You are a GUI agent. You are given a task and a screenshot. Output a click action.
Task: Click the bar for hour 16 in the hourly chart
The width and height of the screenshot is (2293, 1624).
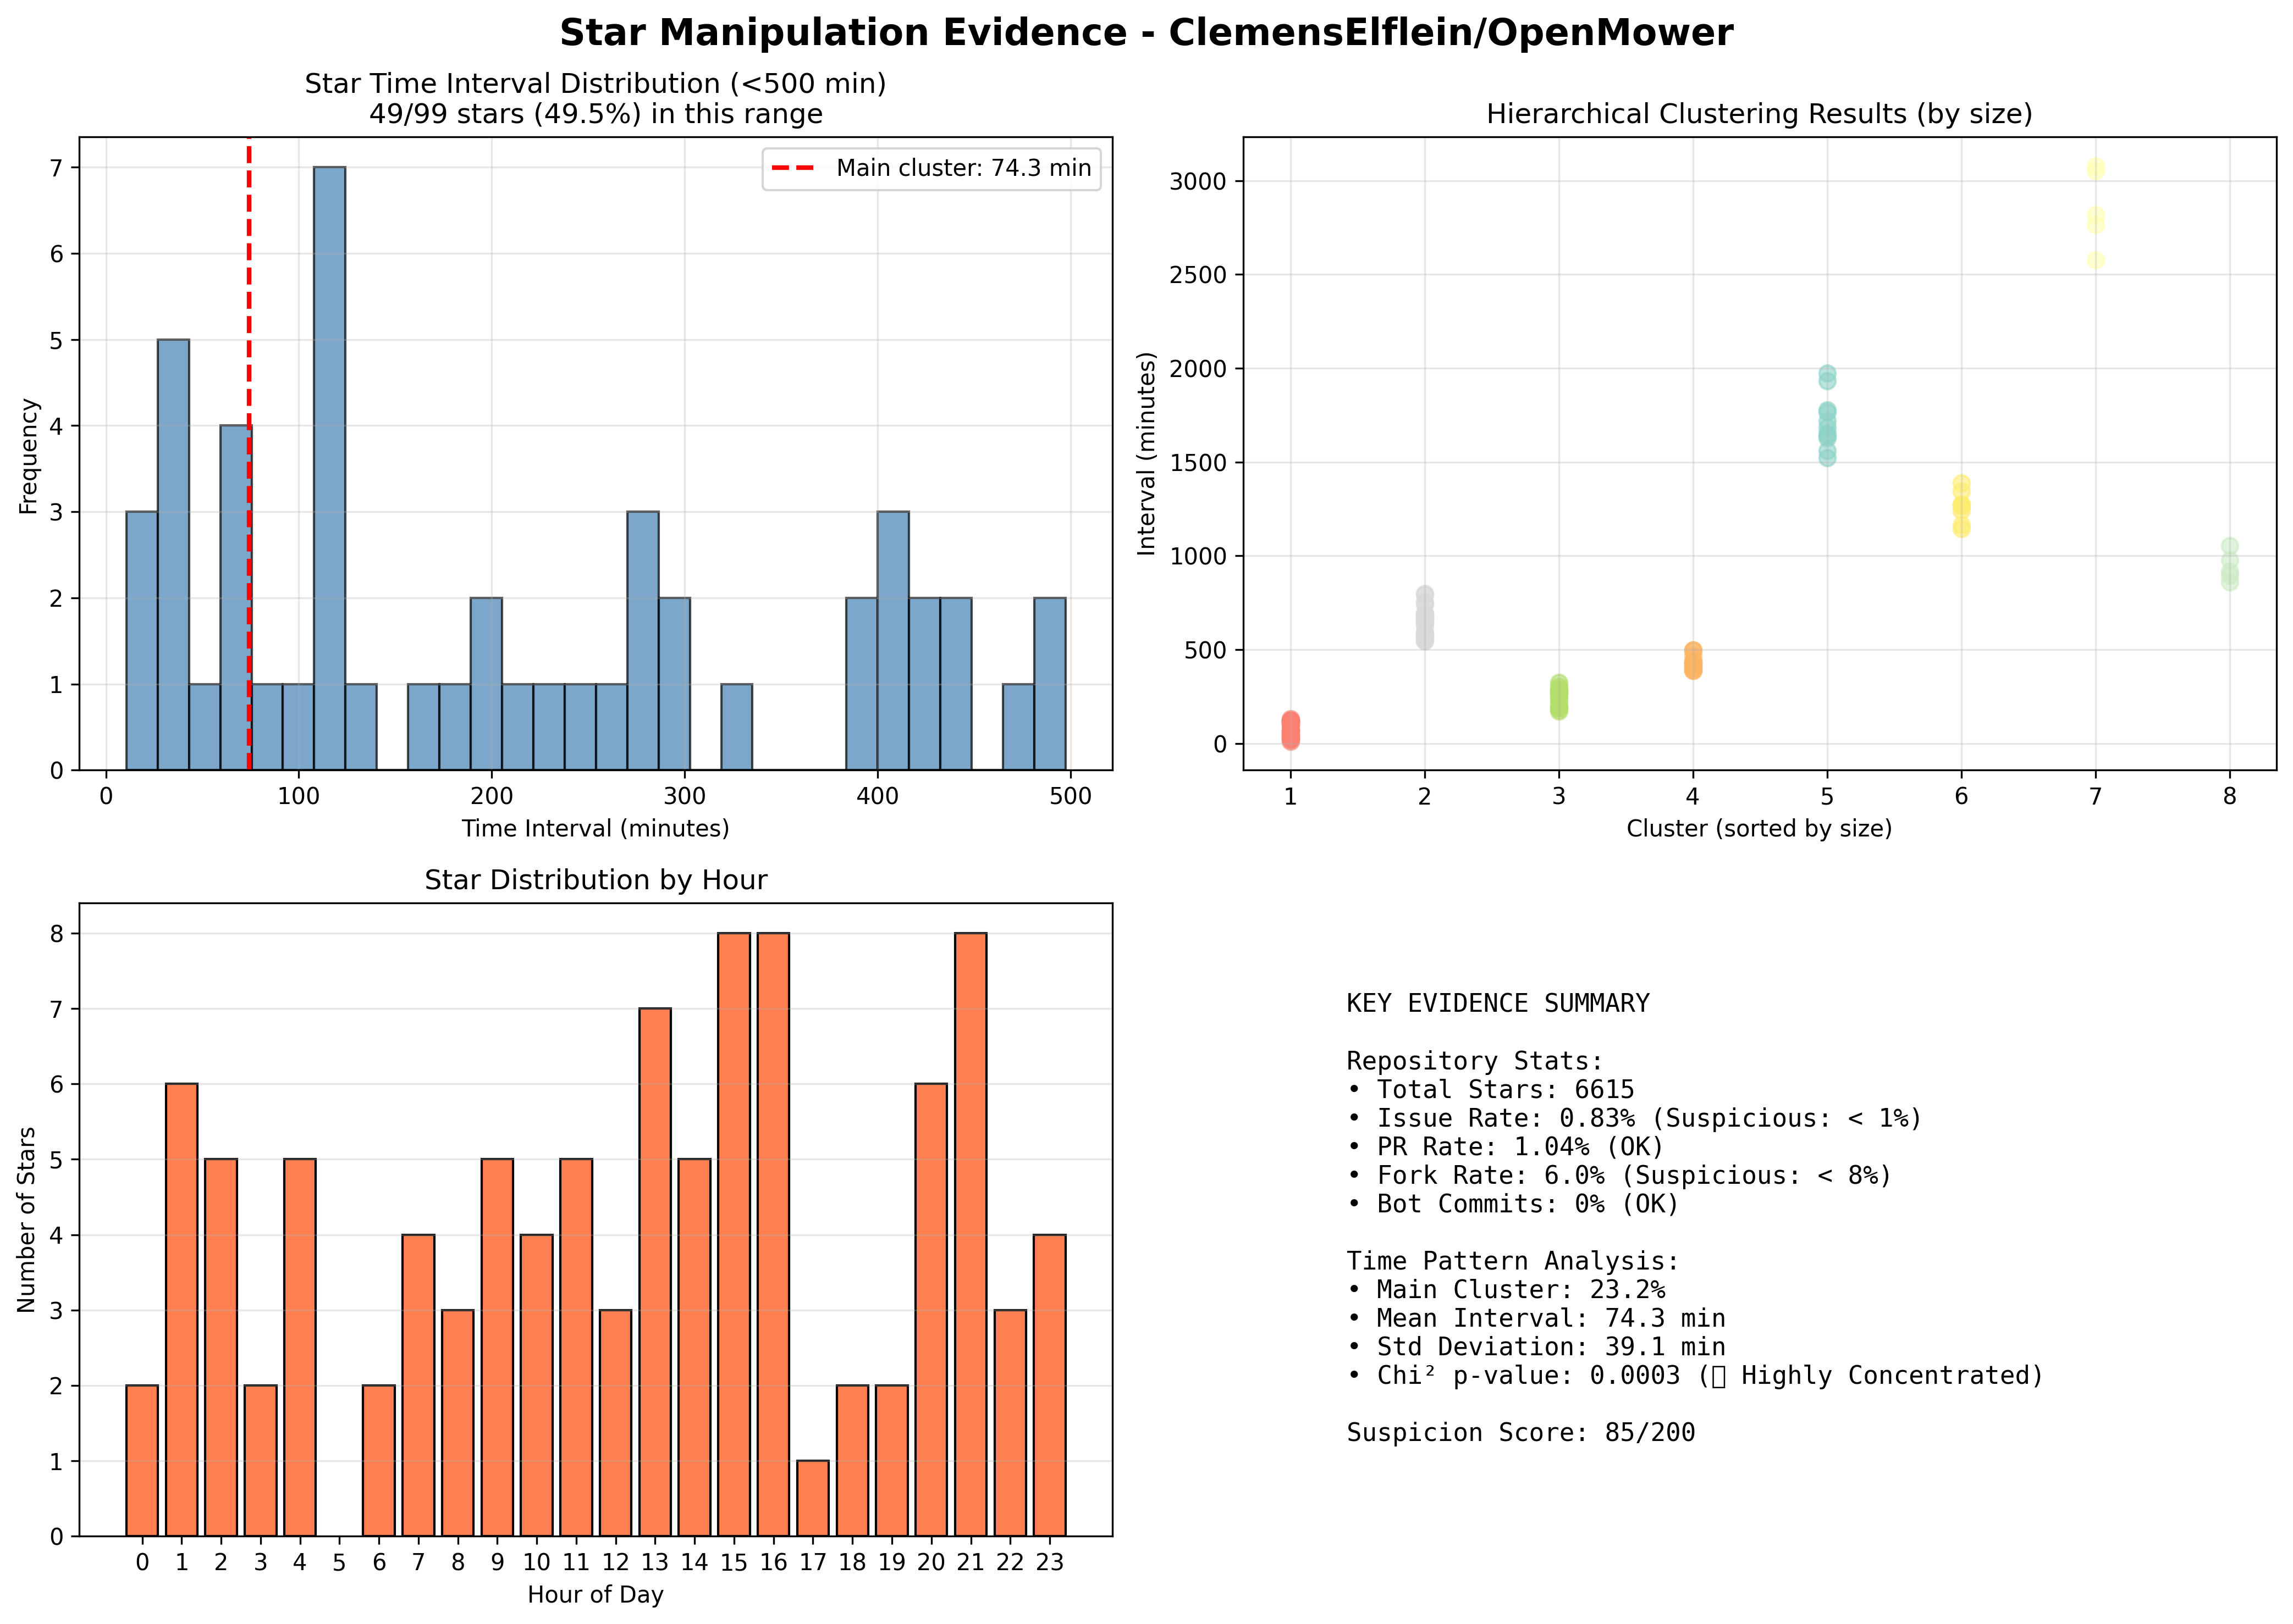tap(773, 1234)
